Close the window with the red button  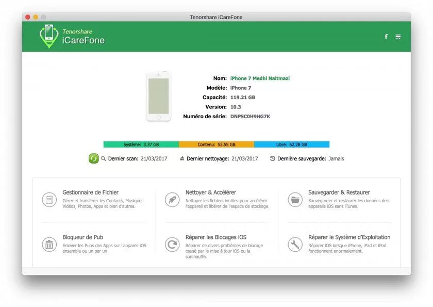coord(28,17)
